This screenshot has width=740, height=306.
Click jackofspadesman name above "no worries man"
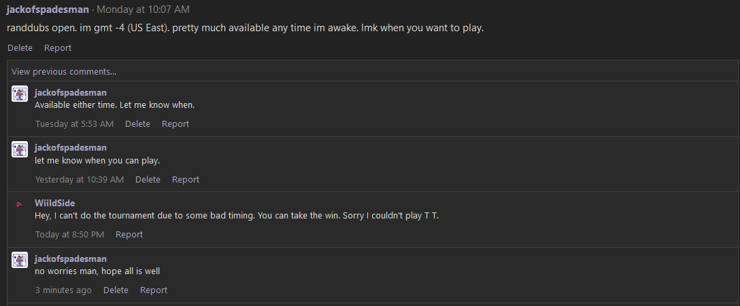click(71, 259)
